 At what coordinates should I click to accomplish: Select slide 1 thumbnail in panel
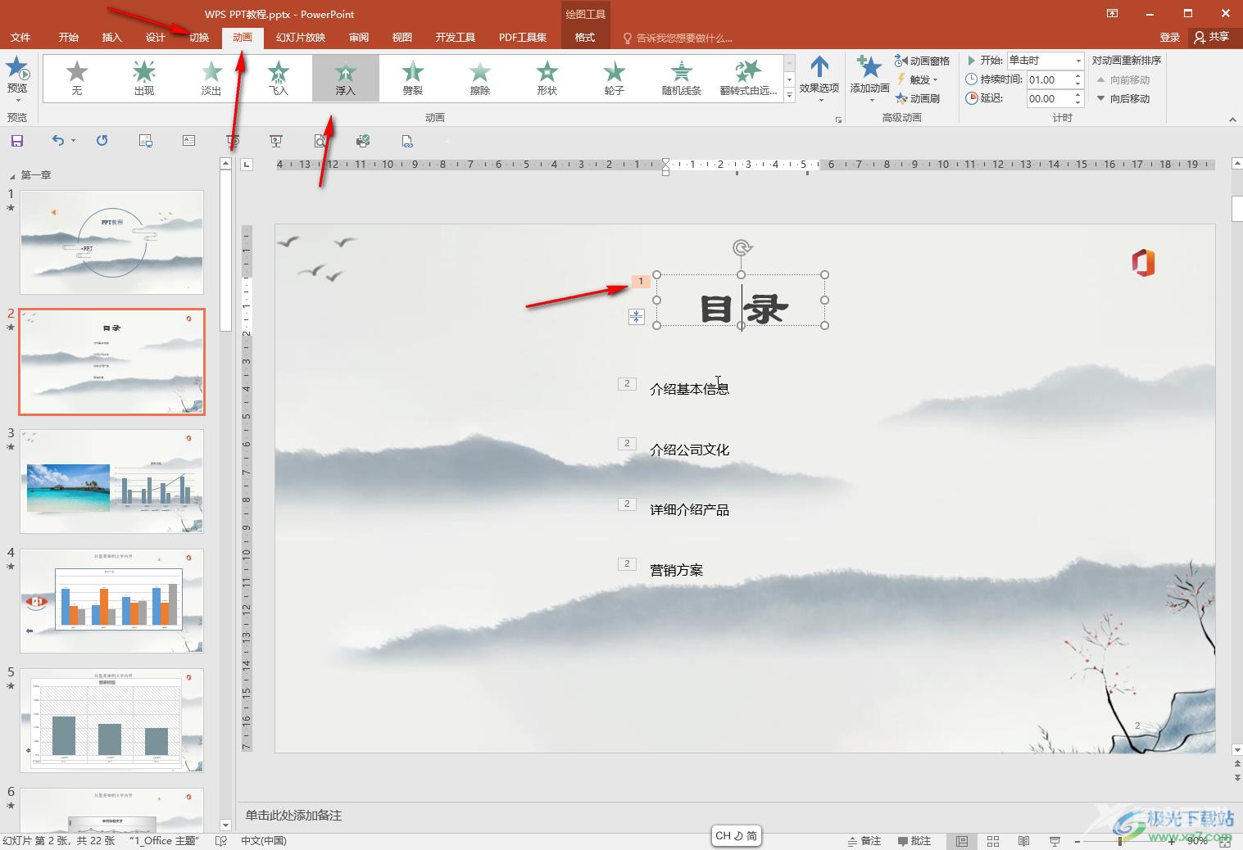[111, 242]
